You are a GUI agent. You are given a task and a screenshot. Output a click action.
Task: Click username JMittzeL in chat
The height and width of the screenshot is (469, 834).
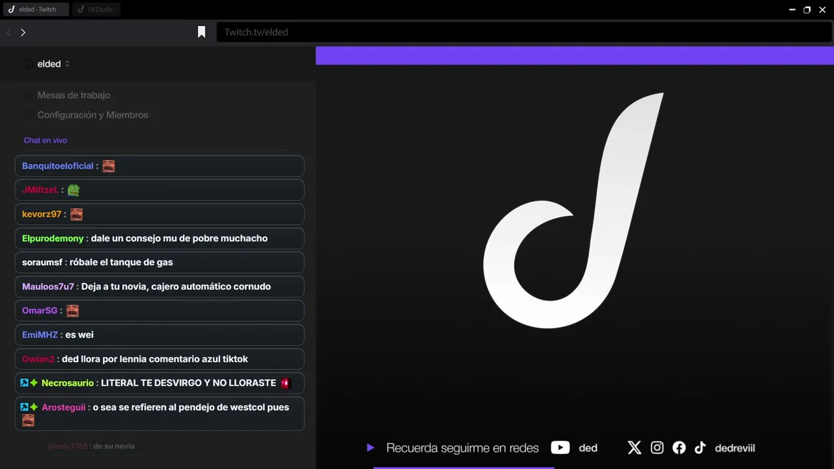[40, 190]
